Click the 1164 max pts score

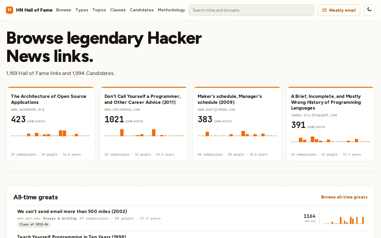click(310, 216)
